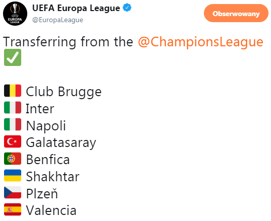Click the Portugal flag beside Benfica
The height and width of the screenshot is (221, 271).
13,159
